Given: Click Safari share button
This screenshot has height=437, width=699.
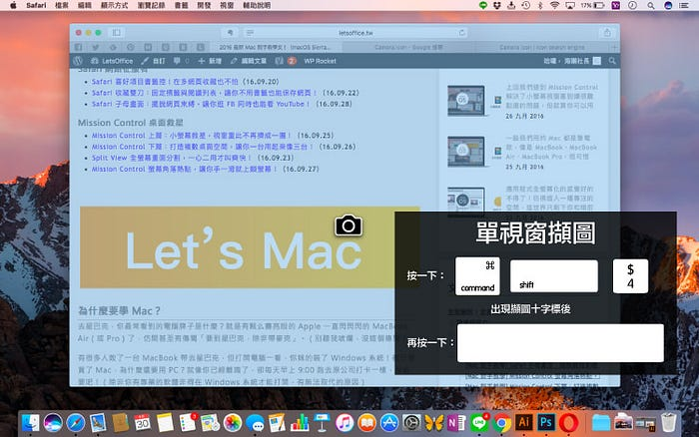Looking at the screenshot, I should (x=607, y=33).
